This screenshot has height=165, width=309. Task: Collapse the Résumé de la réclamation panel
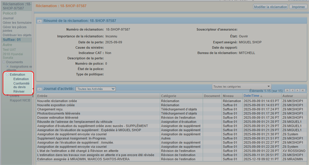coord(39,21)
